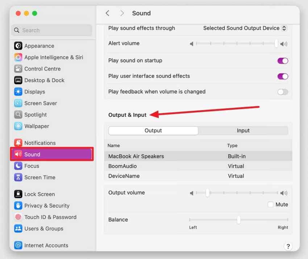308x259 pixels.
Task: Click the loud output volume speaker icon
Action: click(284, 193)
